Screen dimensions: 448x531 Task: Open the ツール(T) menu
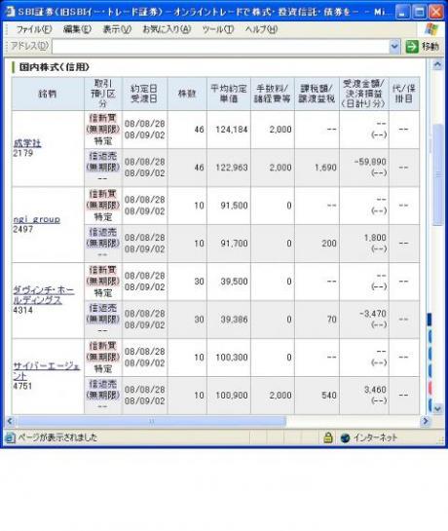(218, 29)
